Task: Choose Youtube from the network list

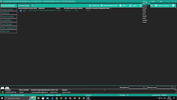Action: [x=144, y=22]
